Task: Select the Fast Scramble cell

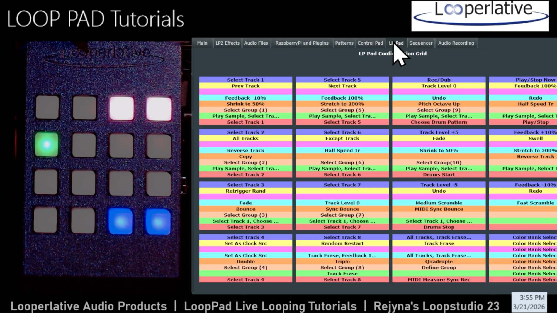Action: pos(523,203)
